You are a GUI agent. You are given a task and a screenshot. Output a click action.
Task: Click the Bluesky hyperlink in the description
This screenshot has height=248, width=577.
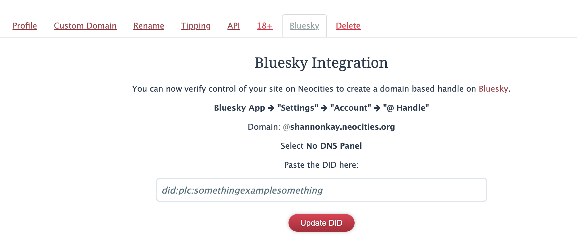pos(493,89)
